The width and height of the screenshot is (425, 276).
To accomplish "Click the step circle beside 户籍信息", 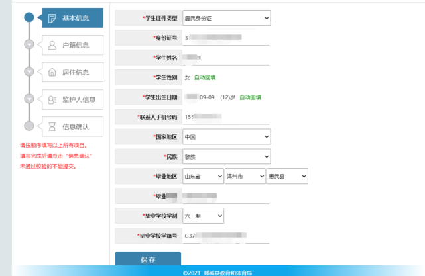I will 29,44.
